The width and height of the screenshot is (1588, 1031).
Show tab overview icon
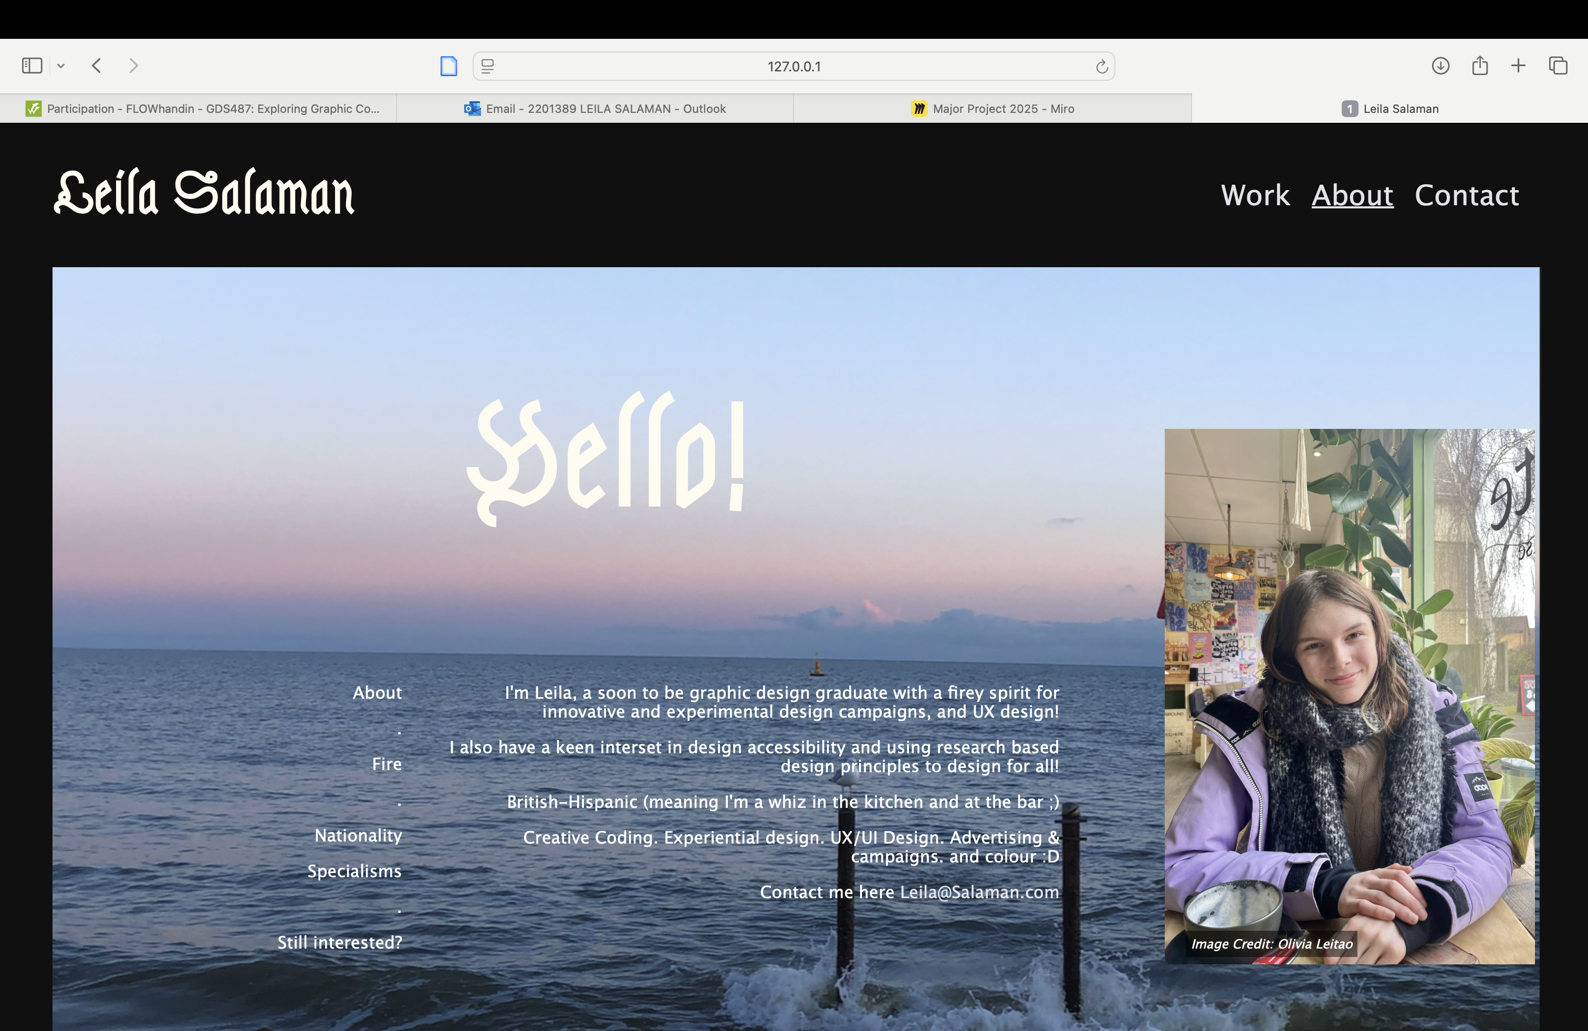coord(1558,65)
